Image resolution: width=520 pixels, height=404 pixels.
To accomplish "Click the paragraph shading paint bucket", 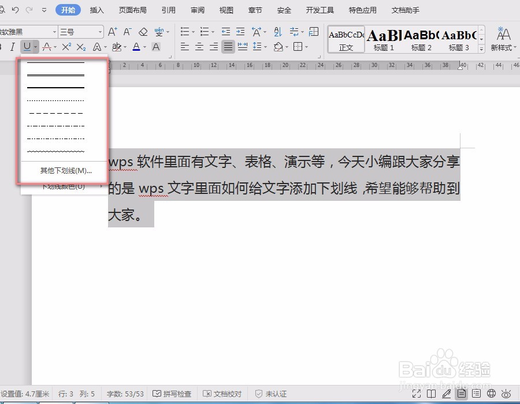I will (x=278, y=47).
